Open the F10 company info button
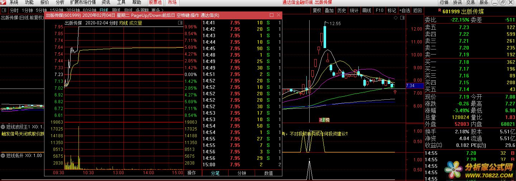Image resolution: width=516 pixels, height=181 pixels. tap(379, 10)
